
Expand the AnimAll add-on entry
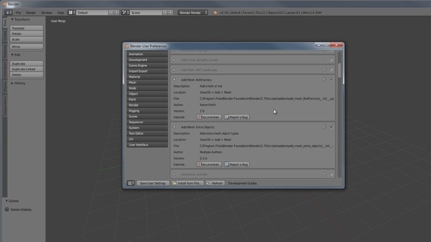click(x=174, y=174)
